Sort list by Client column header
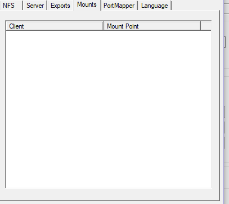 coord(55,26)
